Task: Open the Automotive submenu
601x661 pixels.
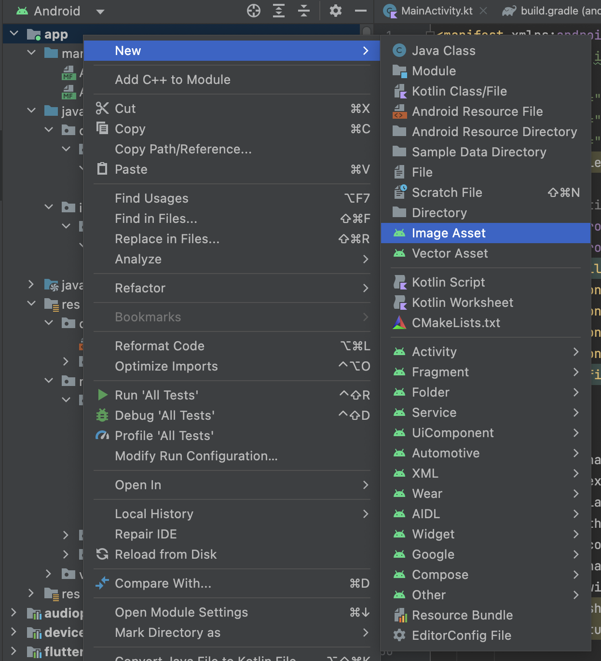Action: point(486,453)
